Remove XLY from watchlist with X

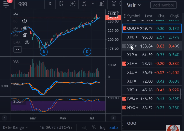pos(177,46)
